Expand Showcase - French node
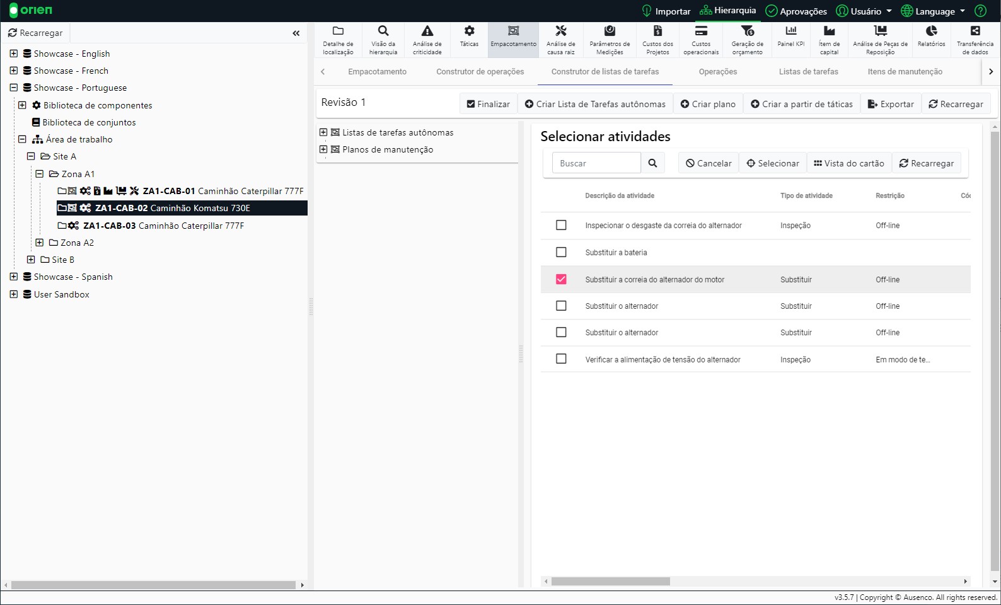 14,71
